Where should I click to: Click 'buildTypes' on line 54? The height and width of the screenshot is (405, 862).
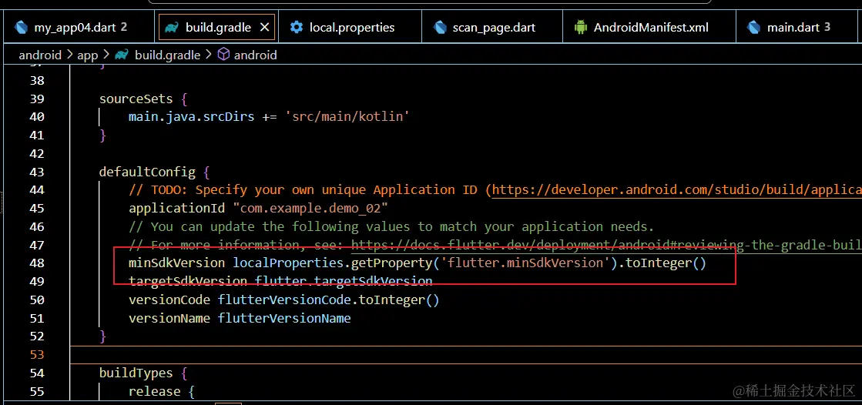[136, 373]
